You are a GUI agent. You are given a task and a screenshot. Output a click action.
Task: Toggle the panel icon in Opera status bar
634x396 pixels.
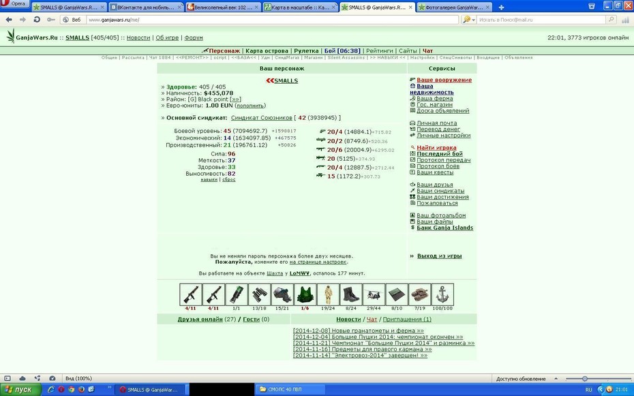[7, 378]
